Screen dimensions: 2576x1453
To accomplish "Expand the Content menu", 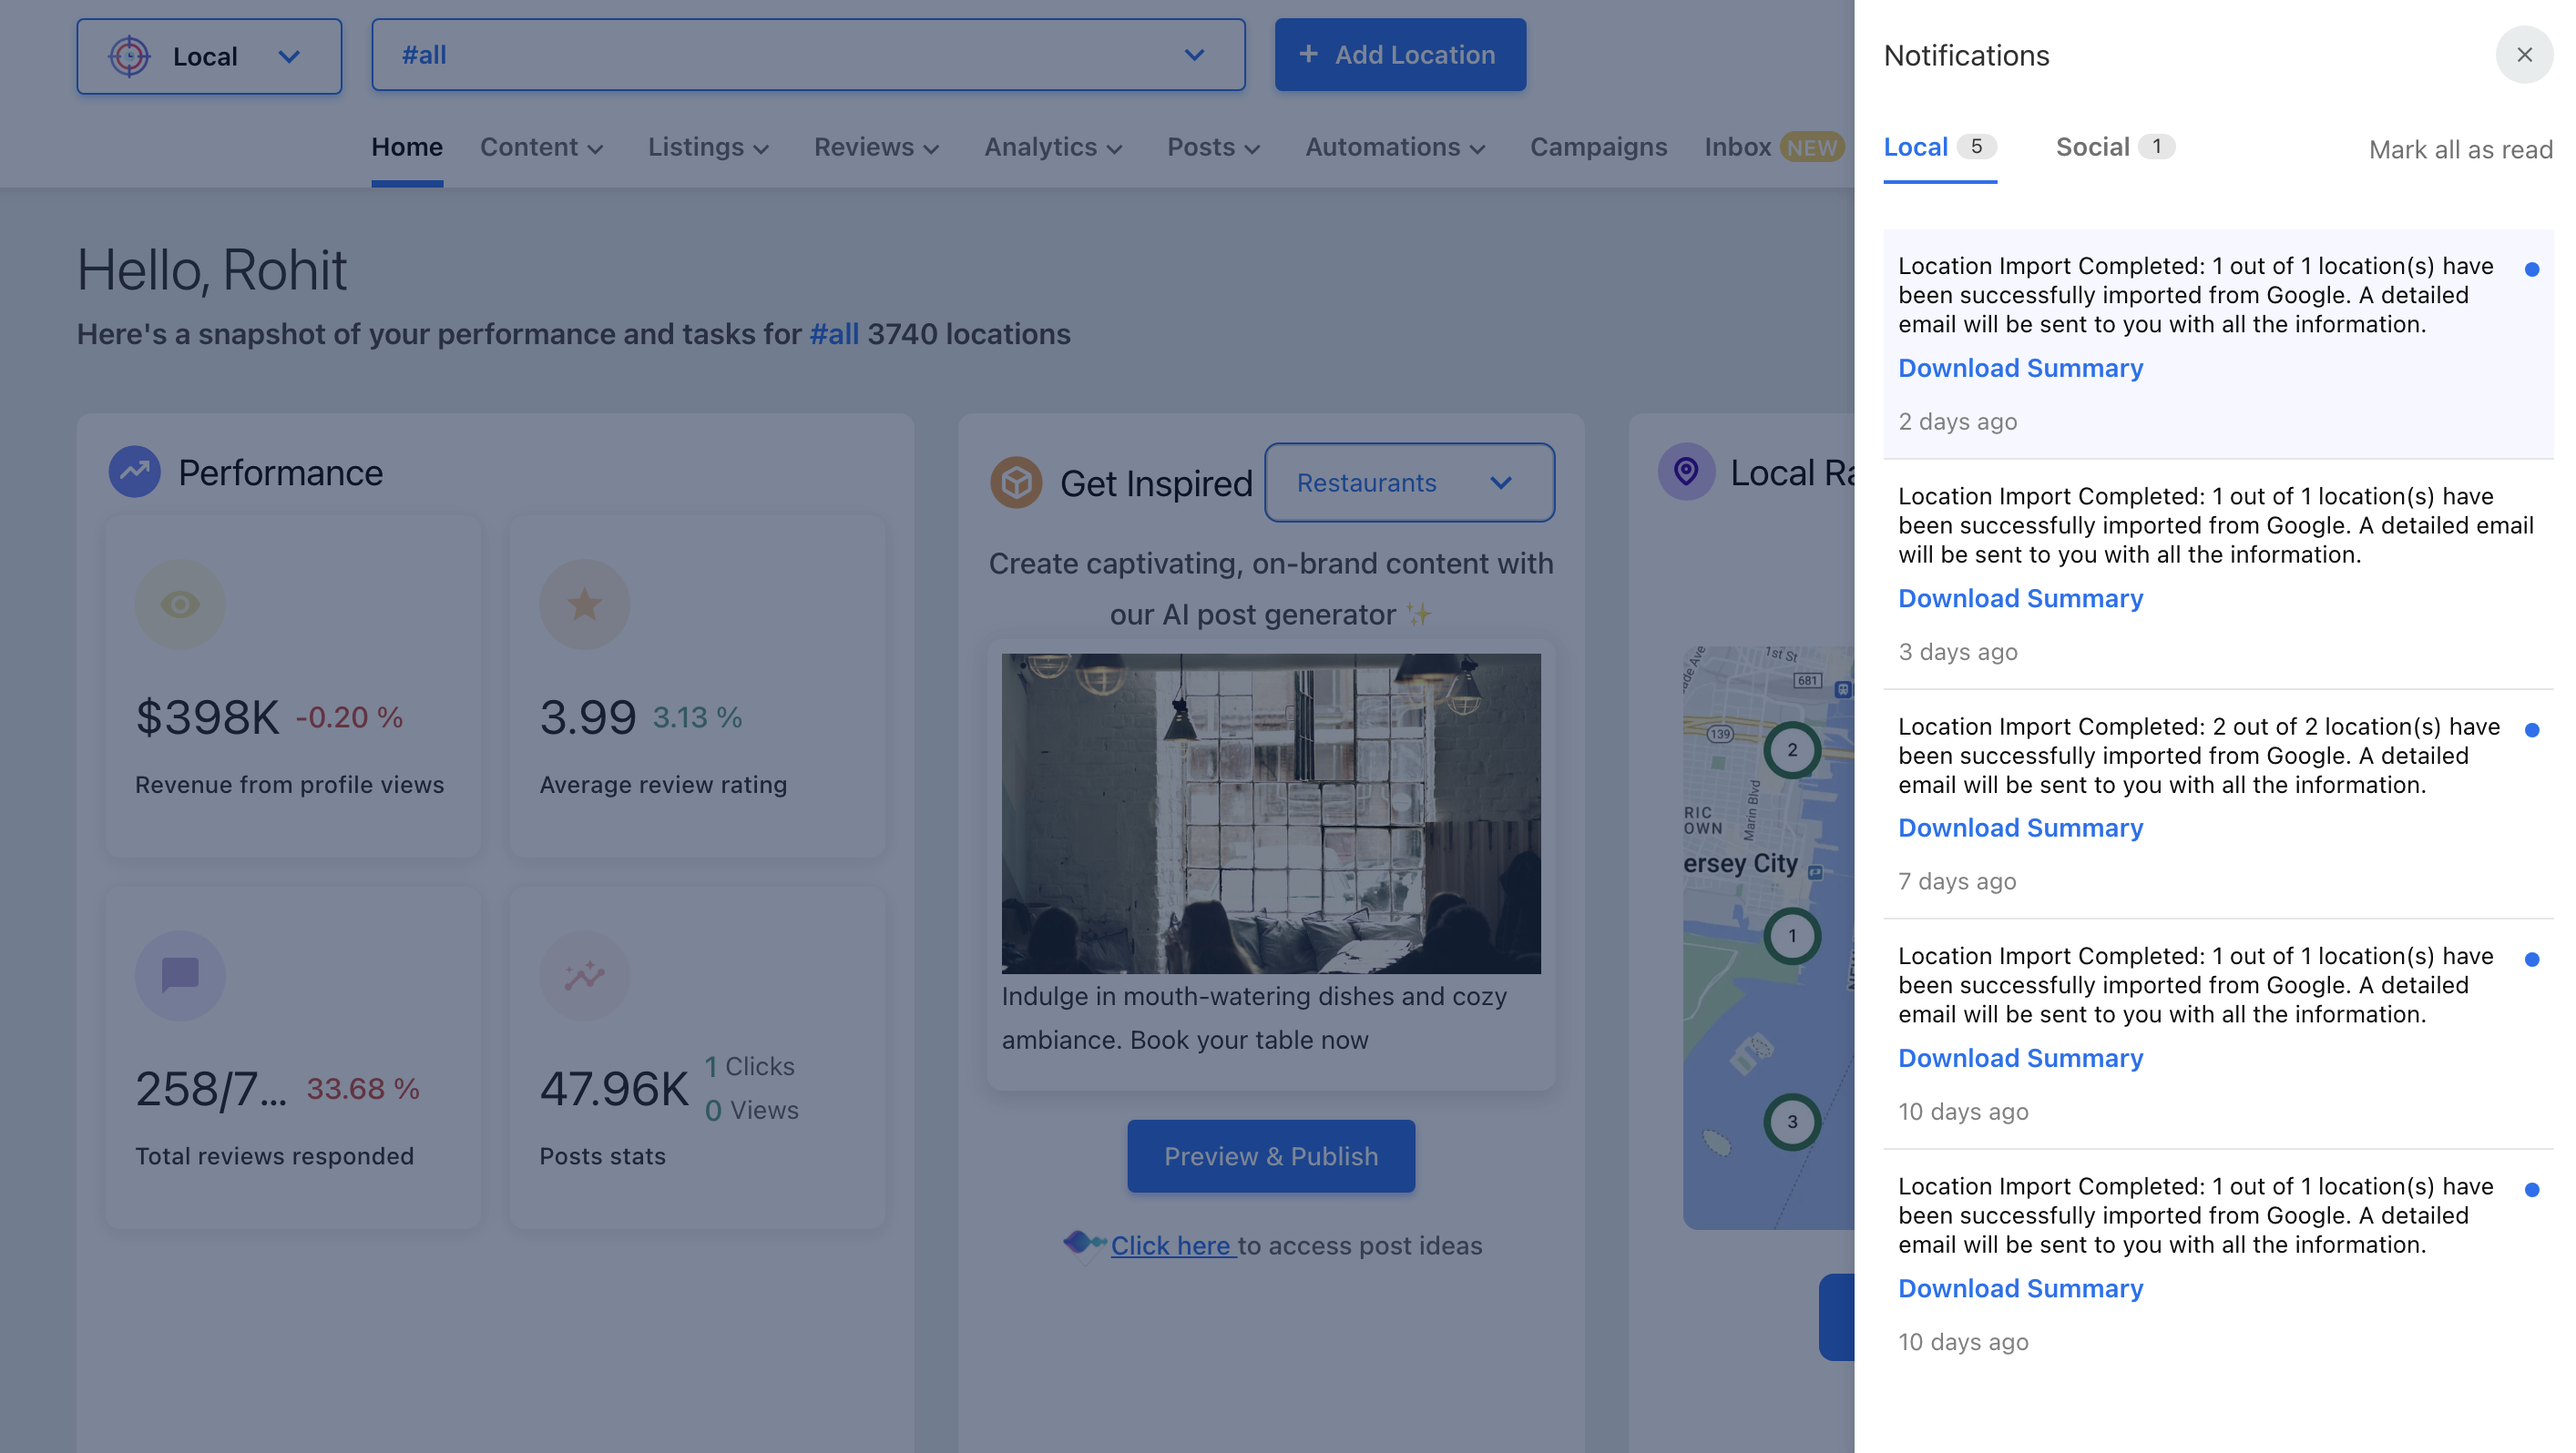I will click(542, 147).
